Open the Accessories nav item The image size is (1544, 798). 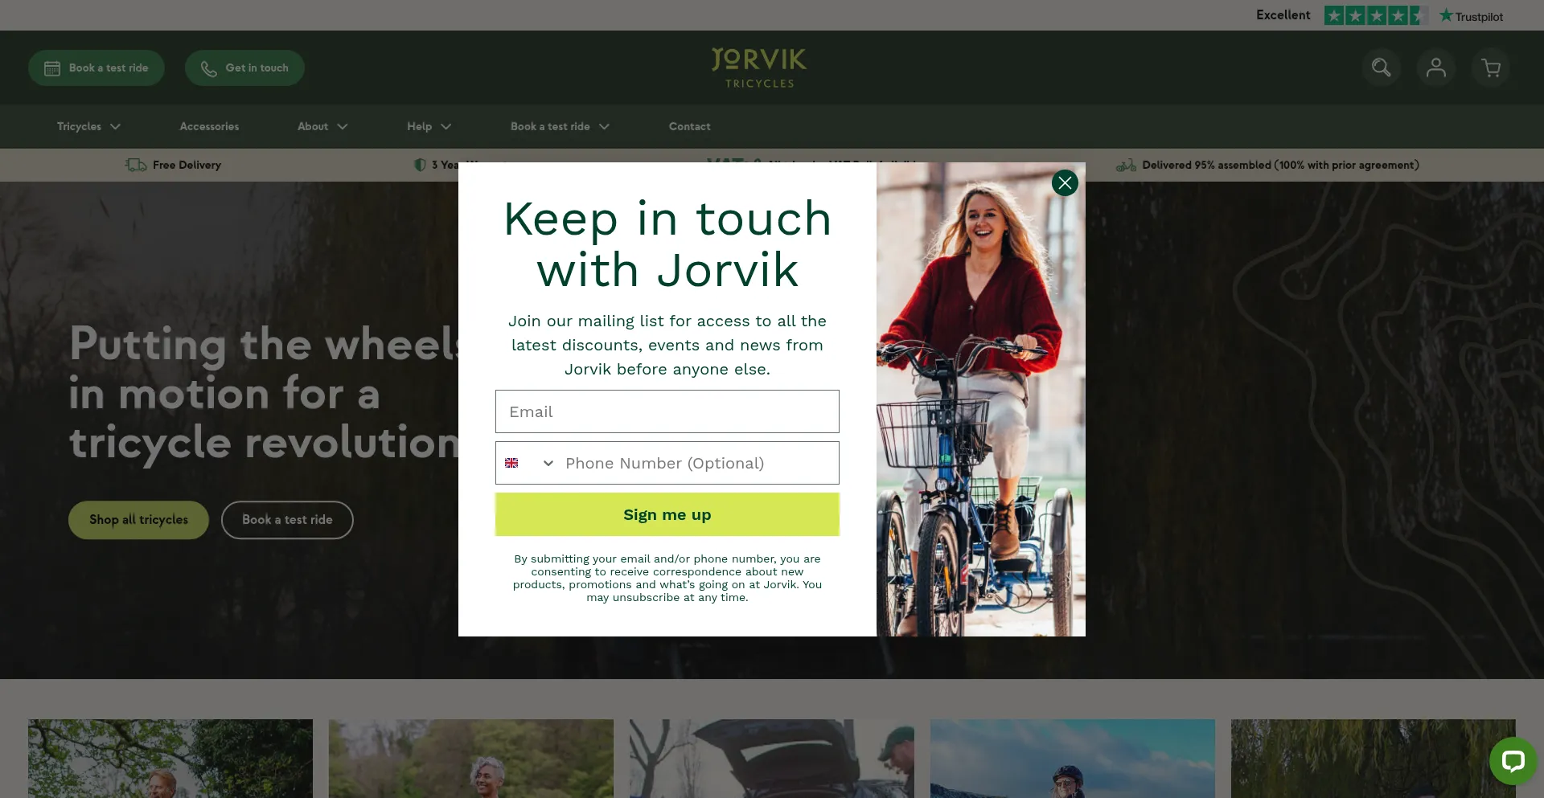click(x=209, y=126)
